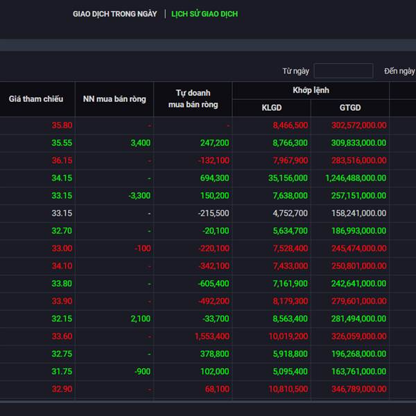Select reference price 34.10

[x=62, y=266]
